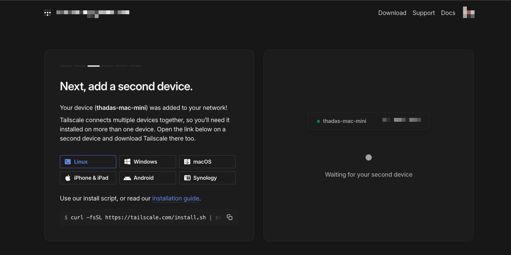Click the green online status dot

pos(318,121)
